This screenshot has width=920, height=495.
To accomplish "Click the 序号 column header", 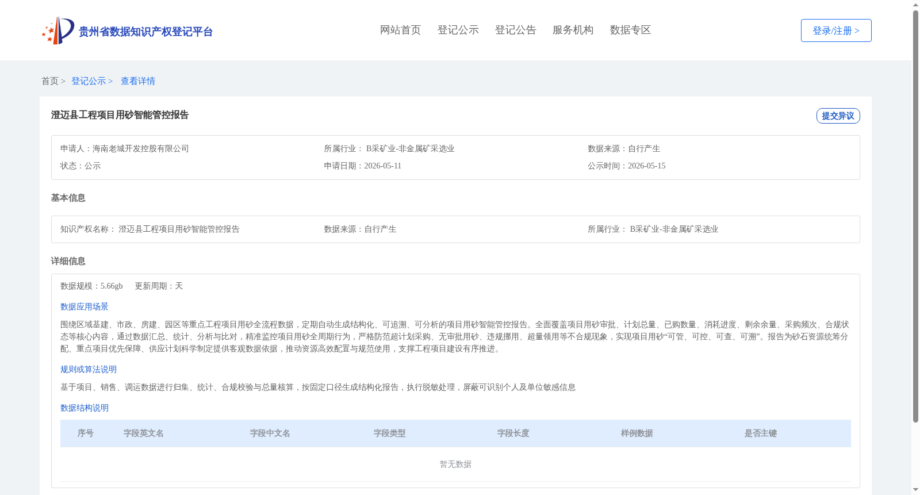I will tap(86, 433).
